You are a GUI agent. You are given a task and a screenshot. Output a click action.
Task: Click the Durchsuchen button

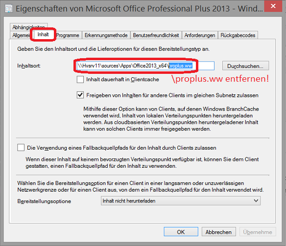click(245, 66)
